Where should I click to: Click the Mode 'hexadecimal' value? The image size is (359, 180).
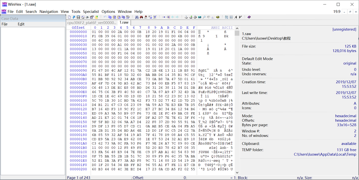pos(346,116)
